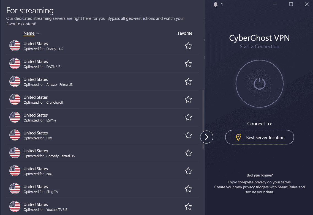Mark Crunchyroll server as favorite
The width and height of the screenshot is (313, 215).
tap(188, 99)
